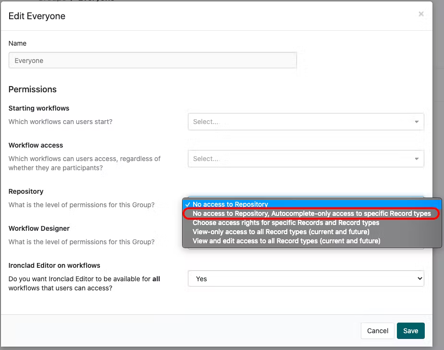
Task: Select 'No access to Repository' option
Action: pos(312,204)
